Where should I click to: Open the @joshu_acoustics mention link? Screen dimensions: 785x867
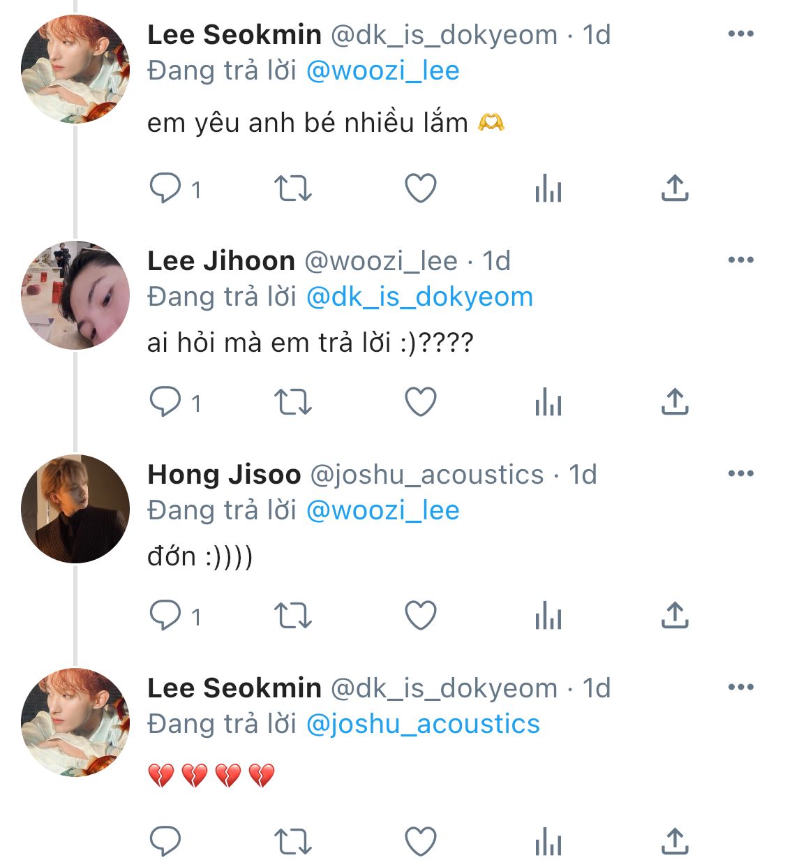click(x=423, y=724)
